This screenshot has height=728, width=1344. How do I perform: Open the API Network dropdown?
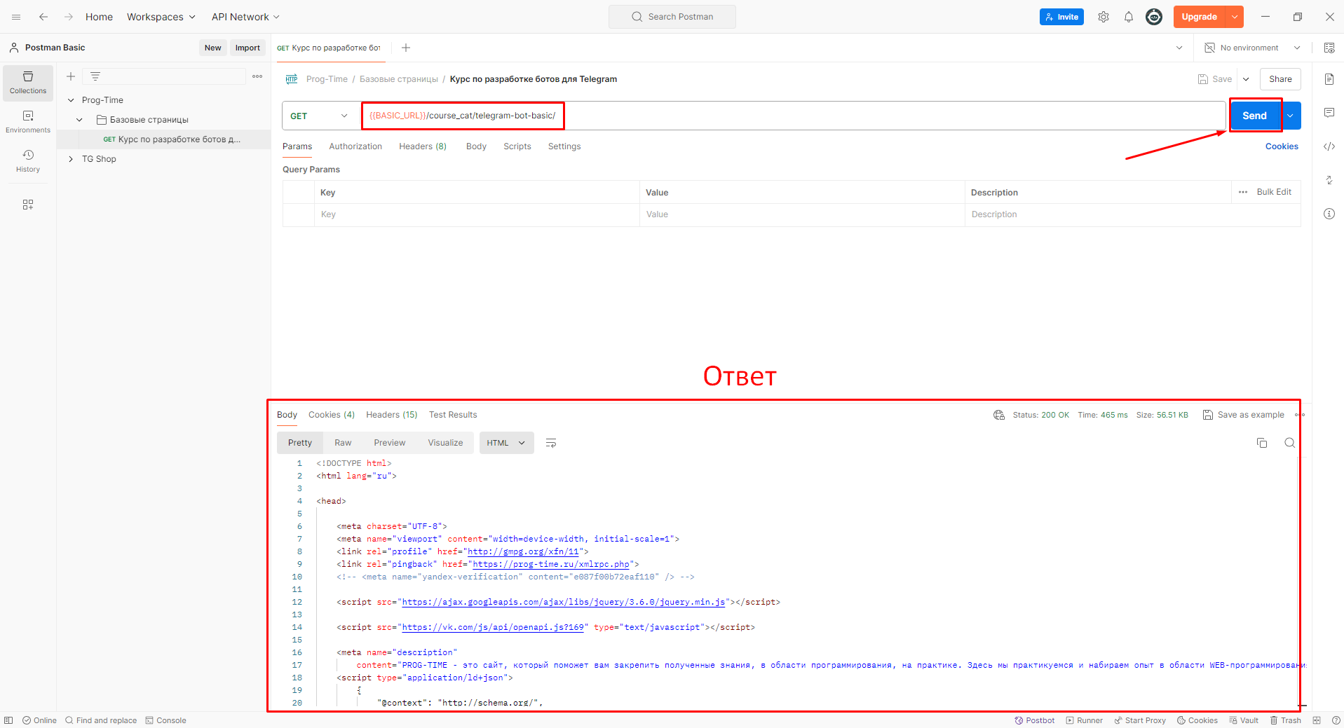tap(246, 17)
